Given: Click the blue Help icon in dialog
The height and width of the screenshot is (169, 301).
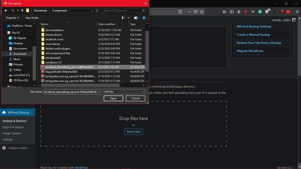Looking at the screenshot, I should point(143,18).
